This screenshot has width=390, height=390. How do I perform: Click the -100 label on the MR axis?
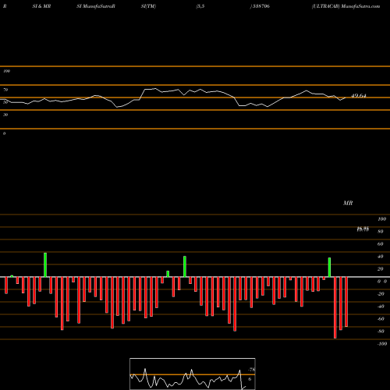click(382, 344)
